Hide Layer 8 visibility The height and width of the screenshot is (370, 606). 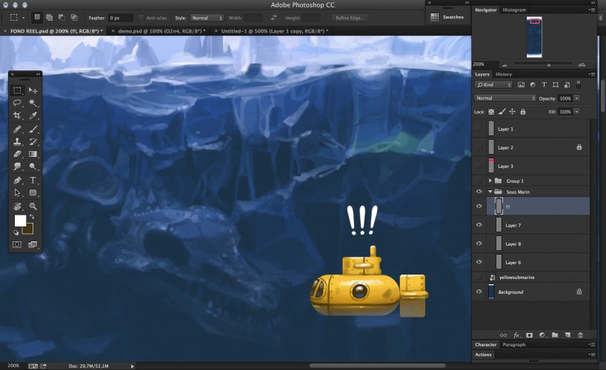click(479, 243)
